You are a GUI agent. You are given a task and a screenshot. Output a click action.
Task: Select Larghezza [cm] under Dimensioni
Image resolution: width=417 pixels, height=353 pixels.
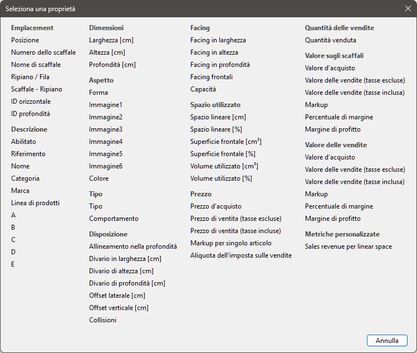(111, 40)
